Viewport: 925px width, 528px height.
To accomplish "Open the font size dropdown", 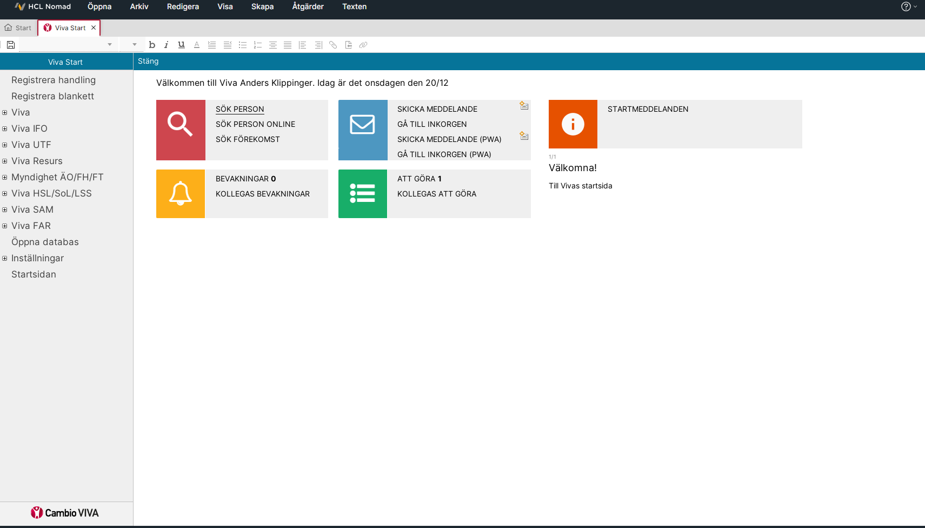I will click(x=135, y=45).
